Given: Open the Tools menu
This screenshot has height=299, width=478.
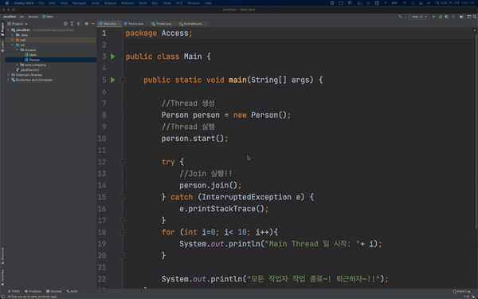Looking at the screenshot, I should [167, 3].
